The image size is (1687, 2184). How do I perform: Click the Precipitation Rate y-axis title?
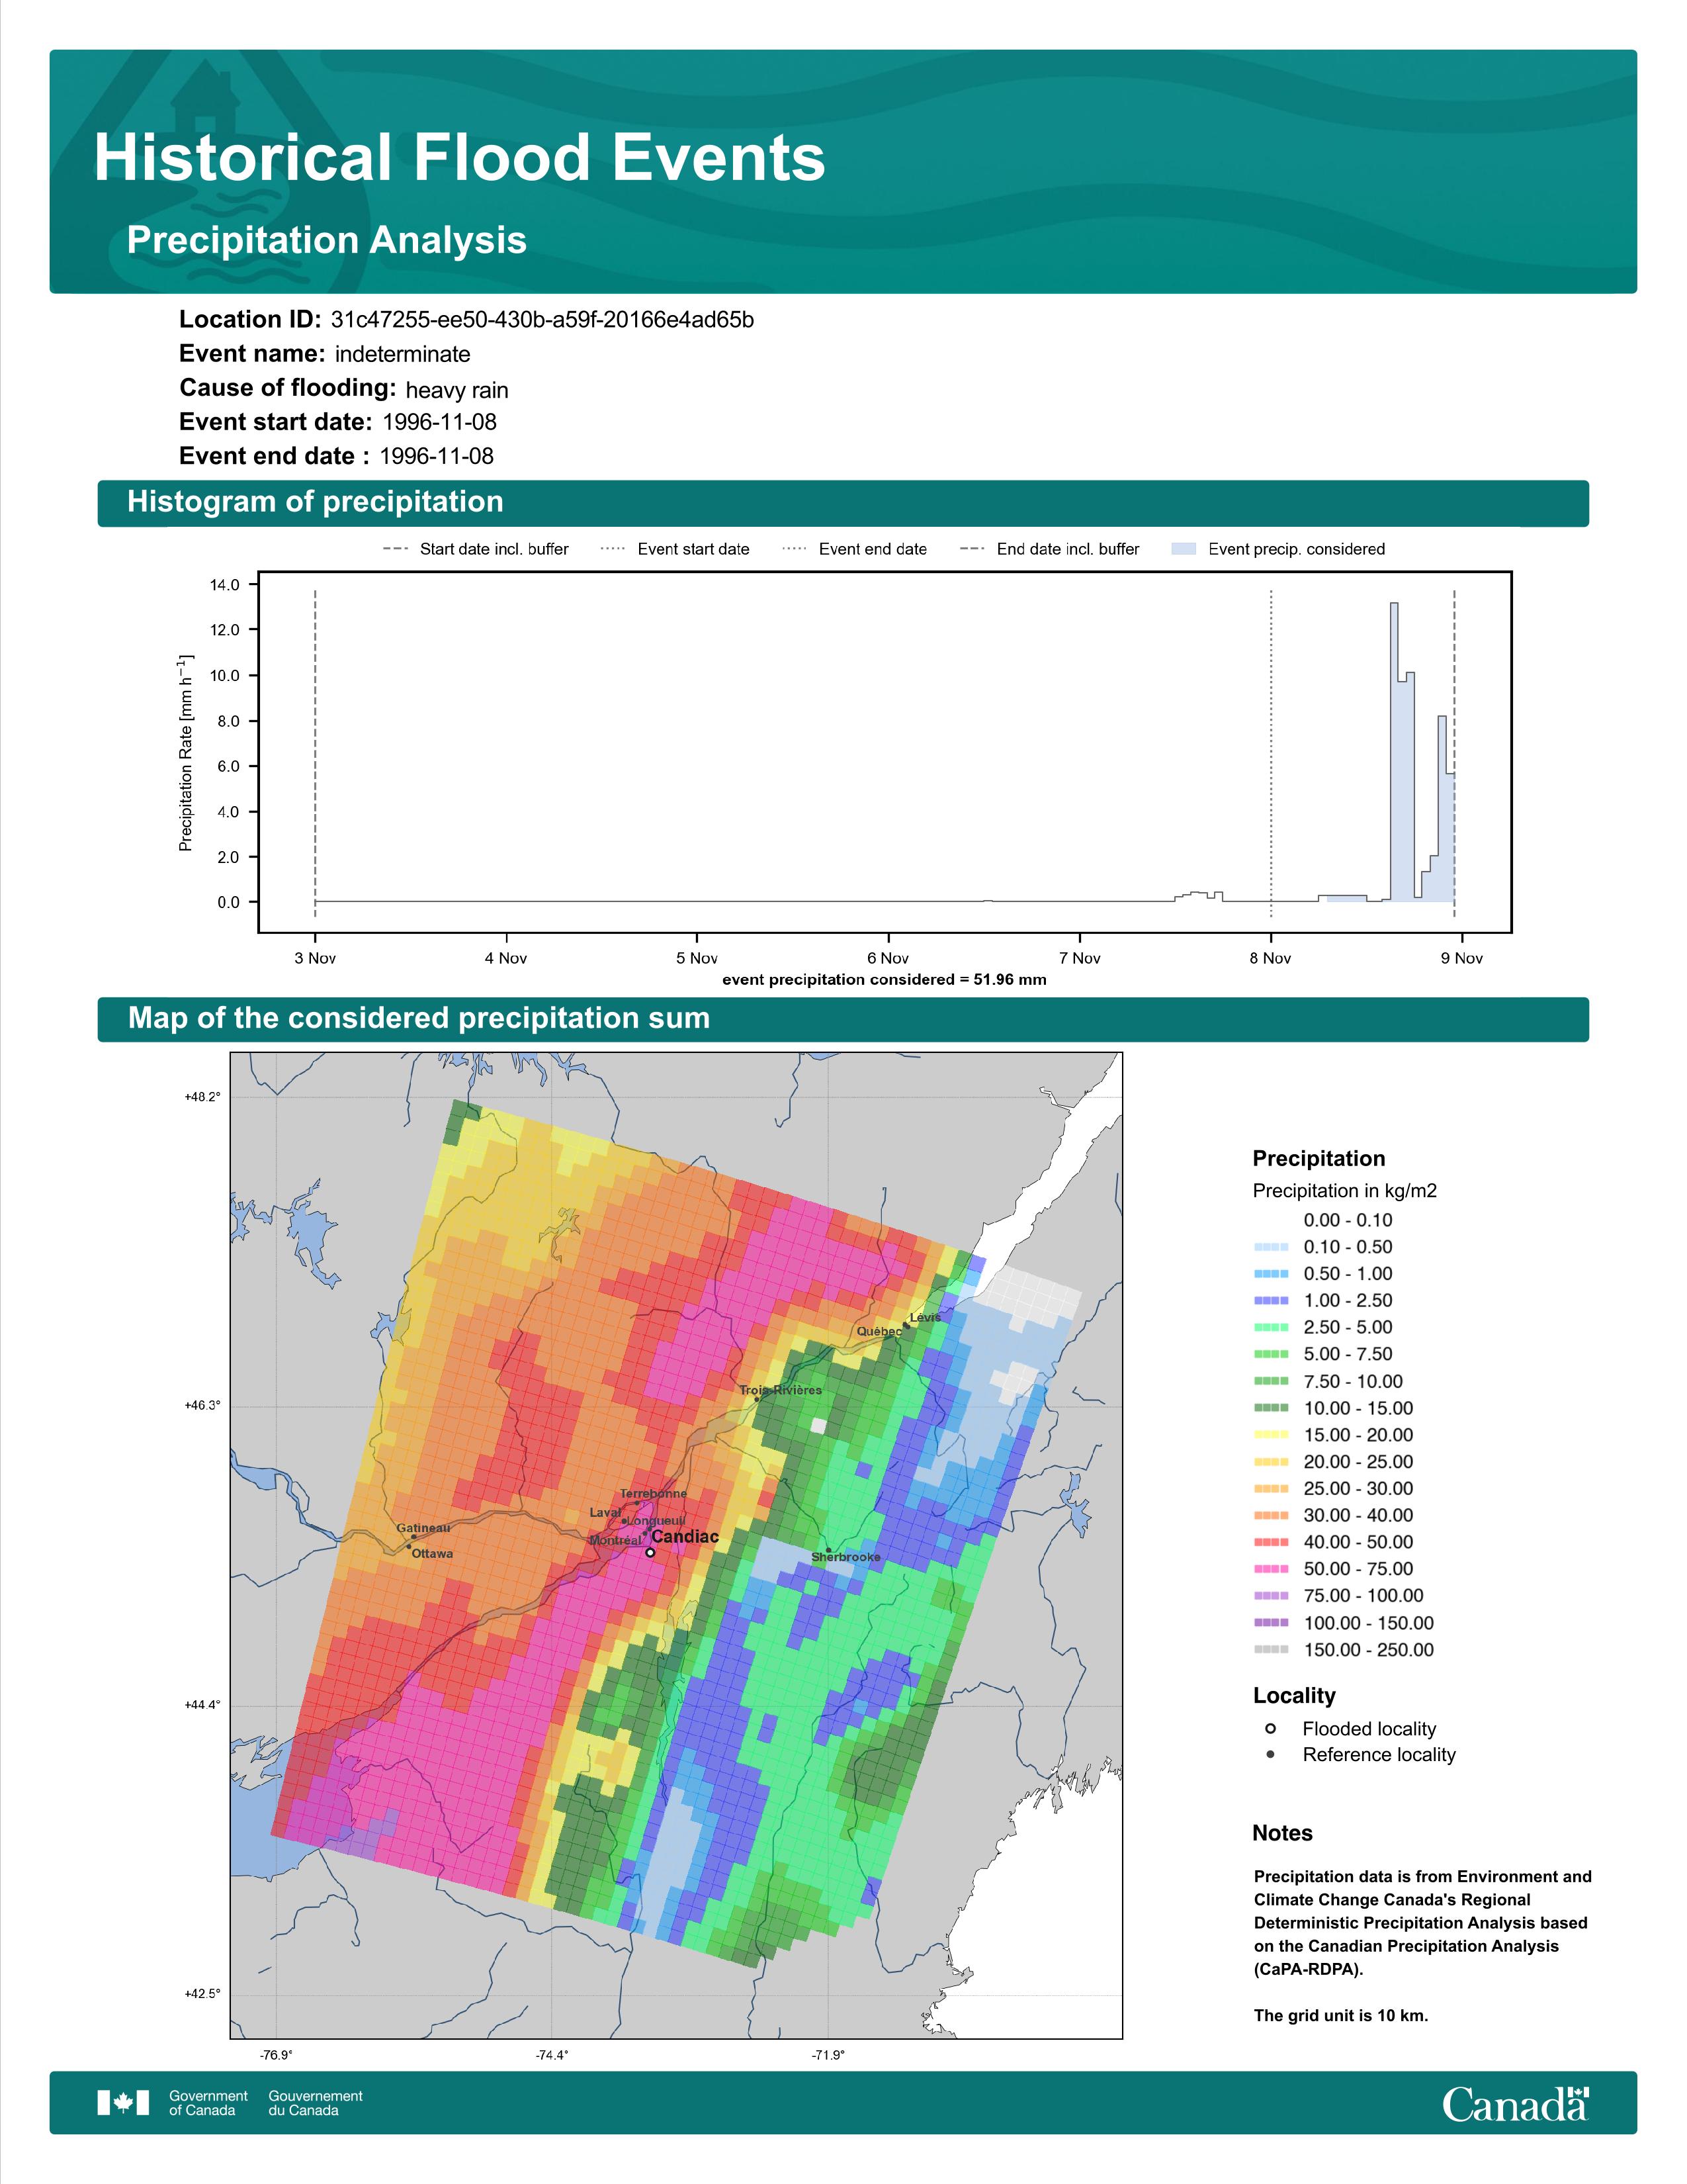pos(186,753)
